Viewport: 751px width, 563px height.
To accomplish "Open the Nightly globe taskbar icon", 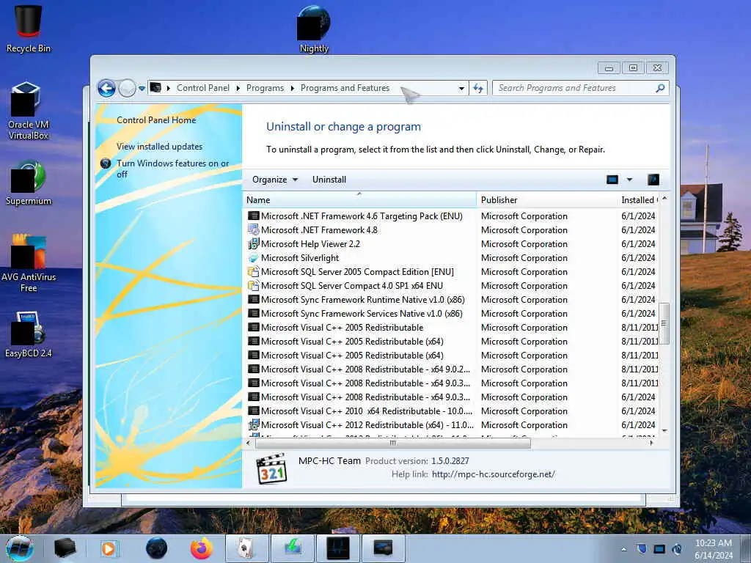I will [x=157, y=548].
